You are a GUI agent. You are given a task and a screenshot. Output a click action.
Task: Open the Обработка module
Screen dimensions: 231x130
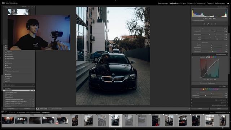(x=175, y=3)
